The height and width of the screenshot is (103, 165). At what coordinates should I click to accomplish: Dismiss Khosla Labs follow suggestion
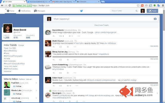[36, 90]
